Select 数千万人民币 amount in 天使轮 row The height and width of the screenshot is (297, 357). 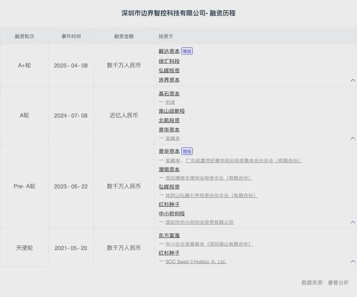[124, 248]
